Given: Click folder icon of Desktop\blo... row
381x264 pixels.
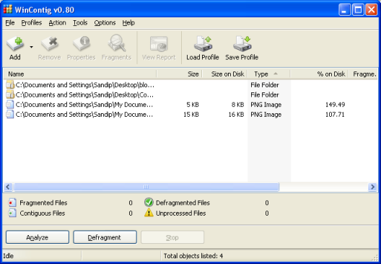Looking at the screenshot, I should pyautogui.click(x=10, y=85).
